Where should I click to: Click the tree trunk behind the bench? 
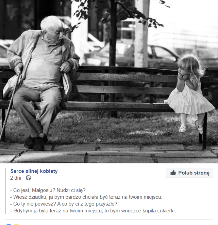113,33
